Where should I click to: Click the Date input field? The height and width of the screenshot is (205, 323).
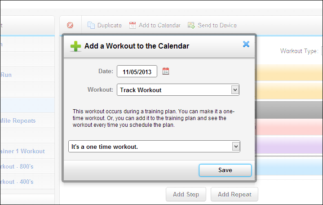[x=137, y=71]
